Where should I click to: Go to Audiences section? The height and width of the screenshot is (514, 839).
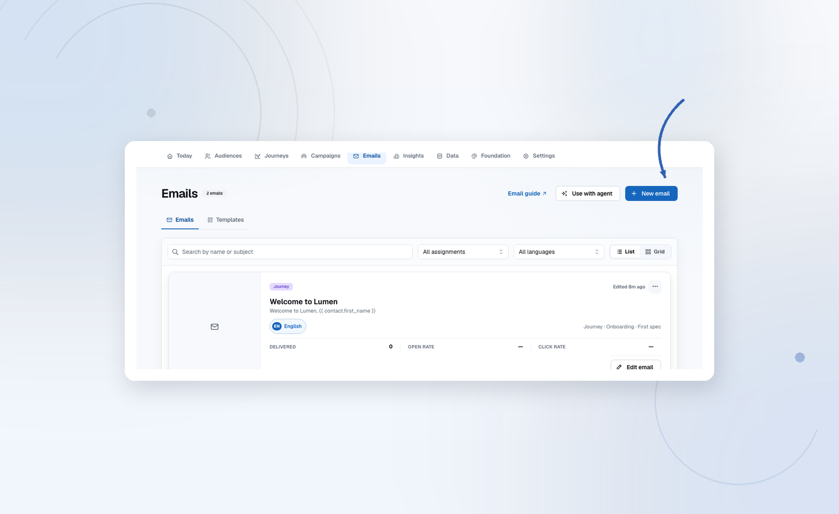pos(223,156)
